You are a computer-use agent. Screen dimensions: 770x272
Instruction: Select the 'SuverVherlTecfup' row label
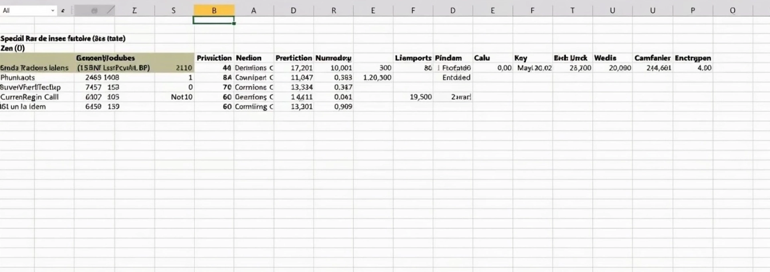pos(30,87)
